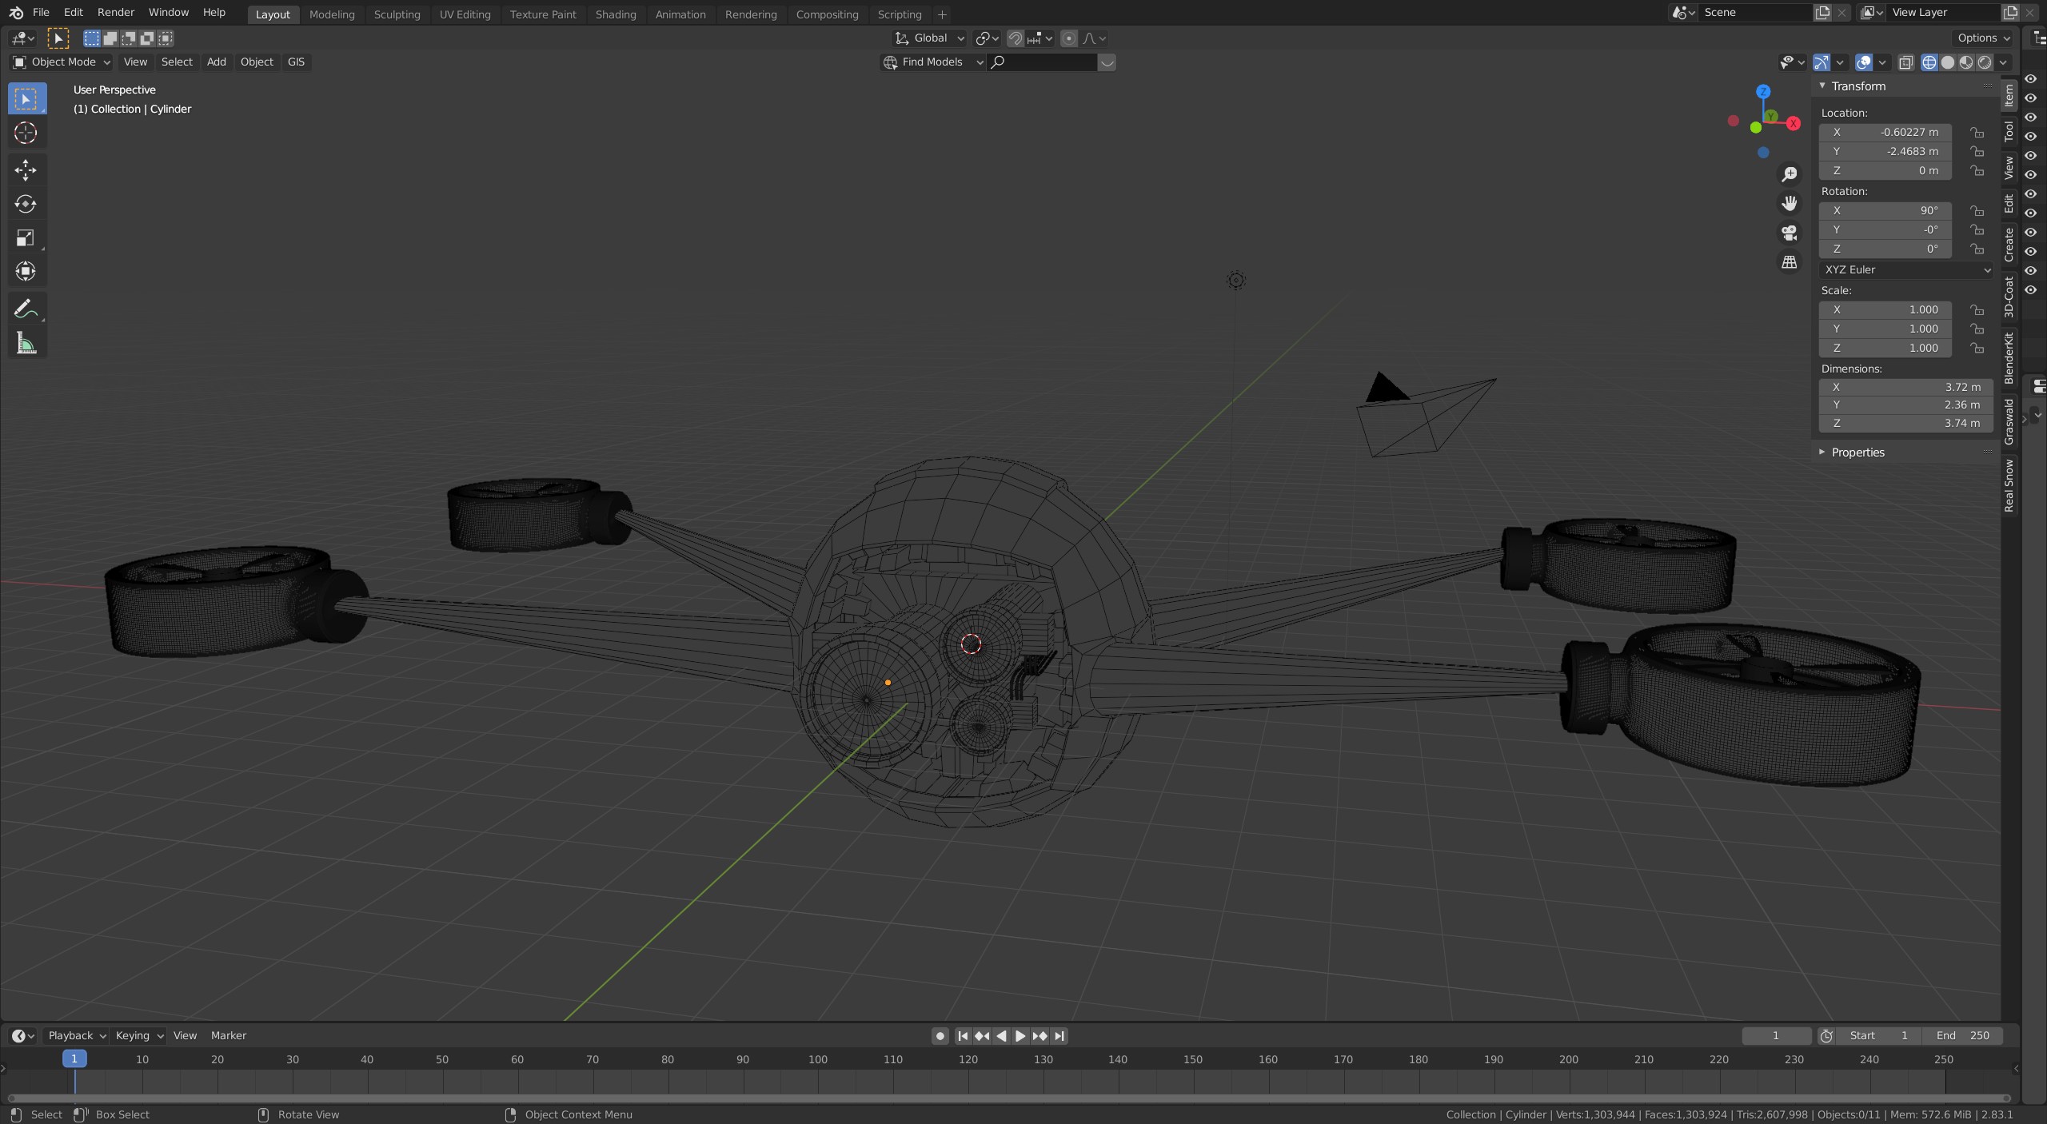
Task: Select the Move tool
Action: point(26,169)
